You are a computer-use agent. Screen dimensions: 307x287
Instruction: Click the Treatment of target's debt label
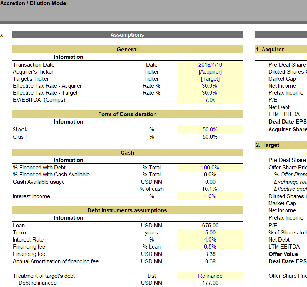pyautogui.click(x=44, y=276)
